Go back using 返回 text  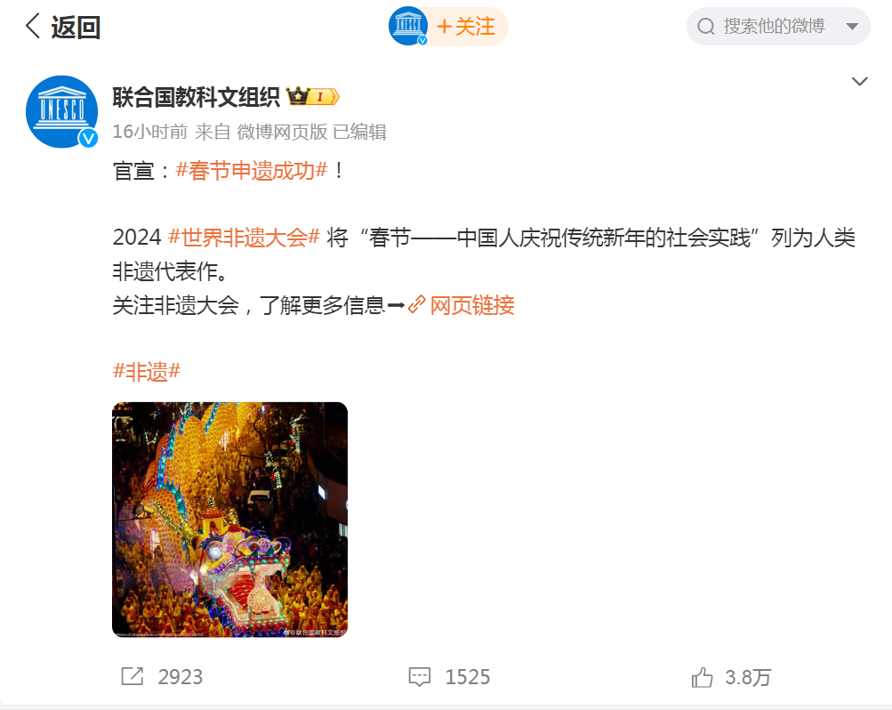coord(76,27)
